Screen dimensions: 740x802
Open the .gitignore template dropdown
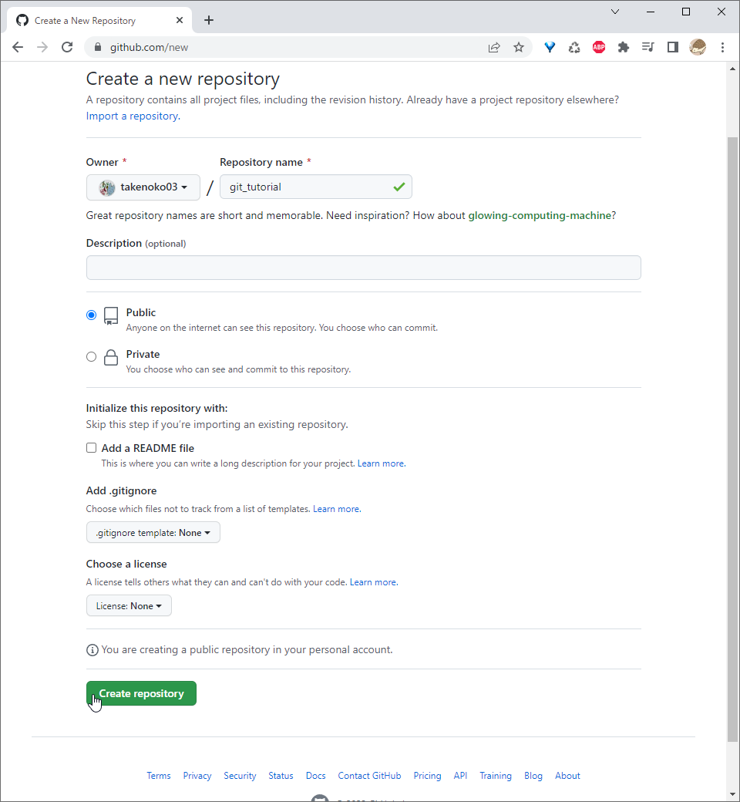[153, 532]
